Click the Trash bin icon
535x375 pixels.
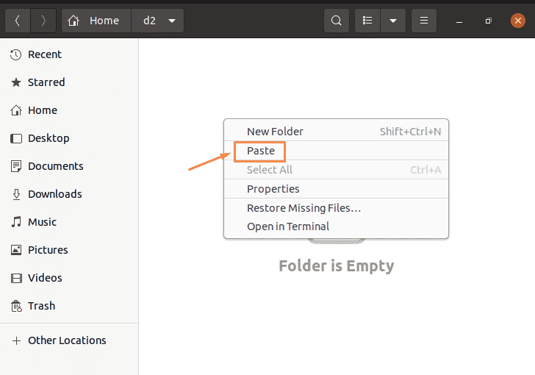pyautogui.click(x=16, y=306)
